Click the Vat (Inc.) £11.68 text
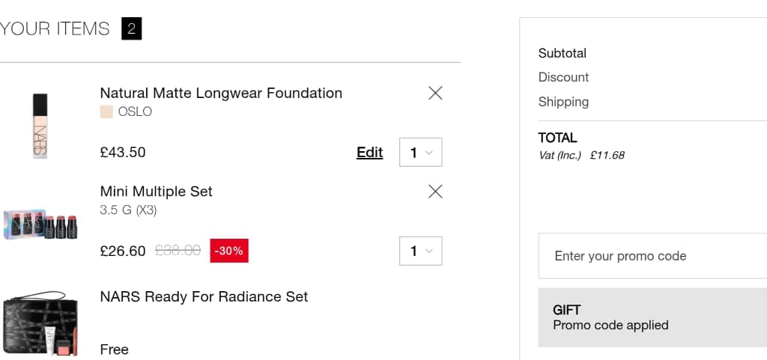The width and height of the screenshot is (767, 360). pyautogui.click(x=581, y=156)
